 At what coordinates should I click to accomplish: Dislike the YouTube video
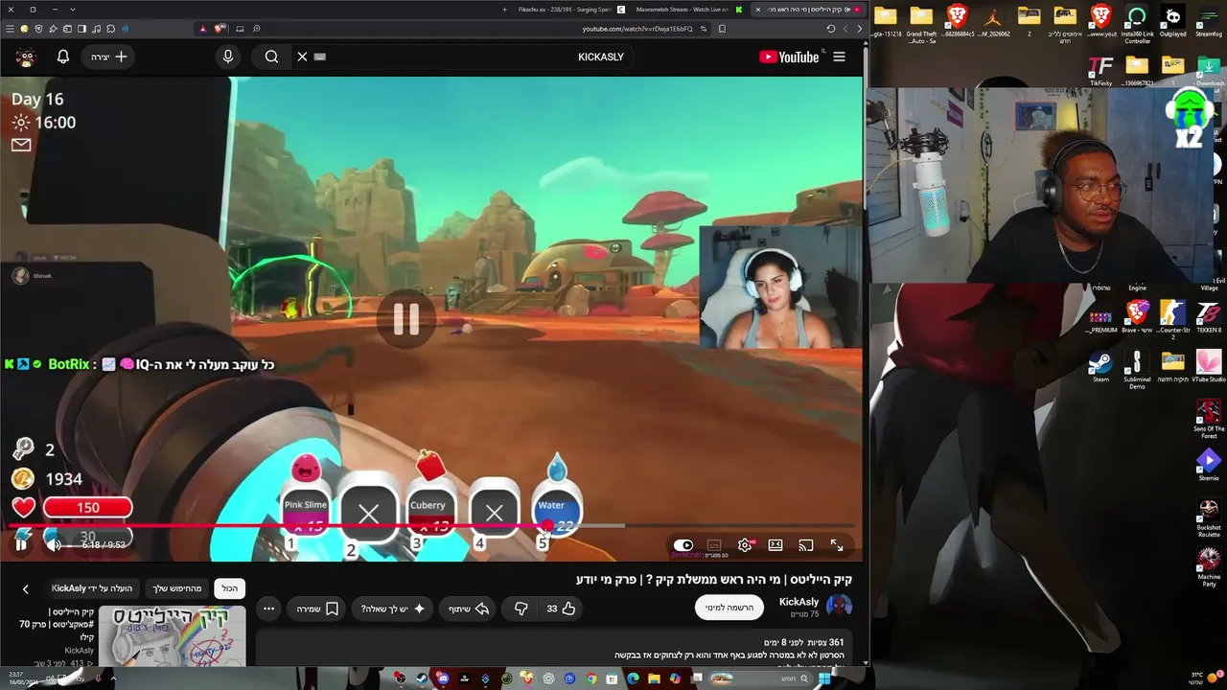521,609
